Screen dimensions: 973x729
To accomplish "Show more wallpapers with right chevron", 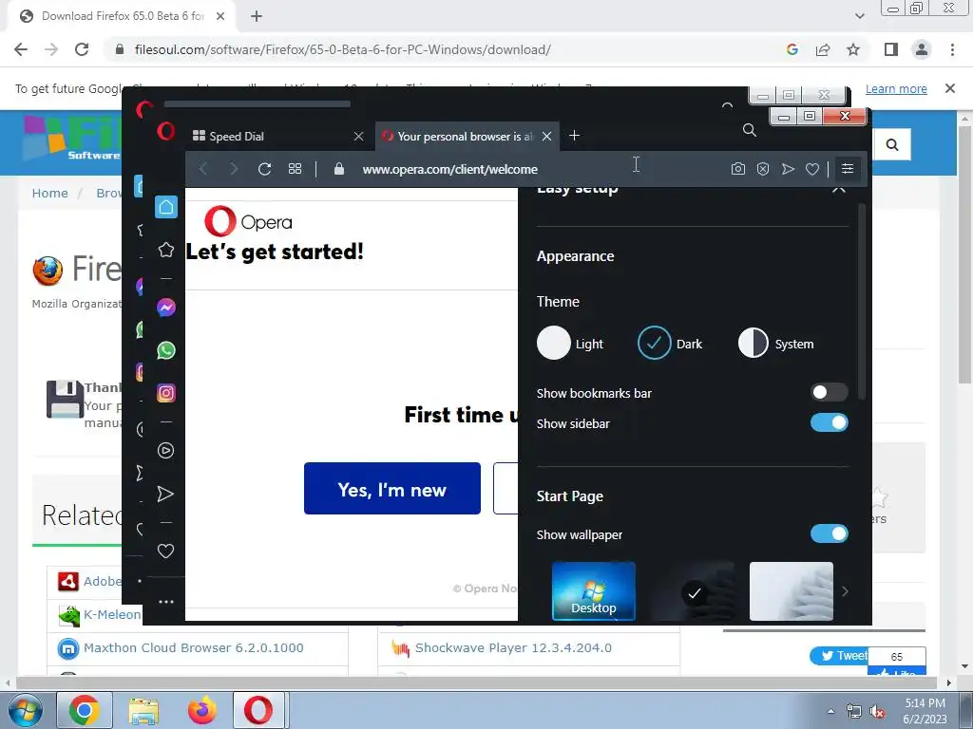I will pyautogui.click(x=845, y=591).
